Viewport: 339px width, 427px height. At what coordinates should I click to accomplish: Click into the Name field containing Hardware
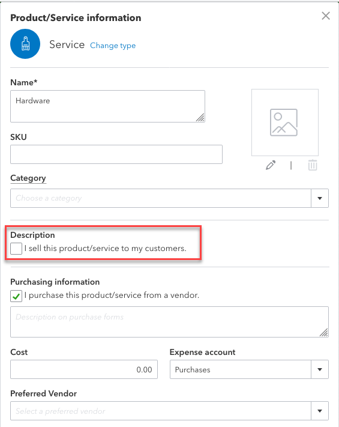pos(107,106)
